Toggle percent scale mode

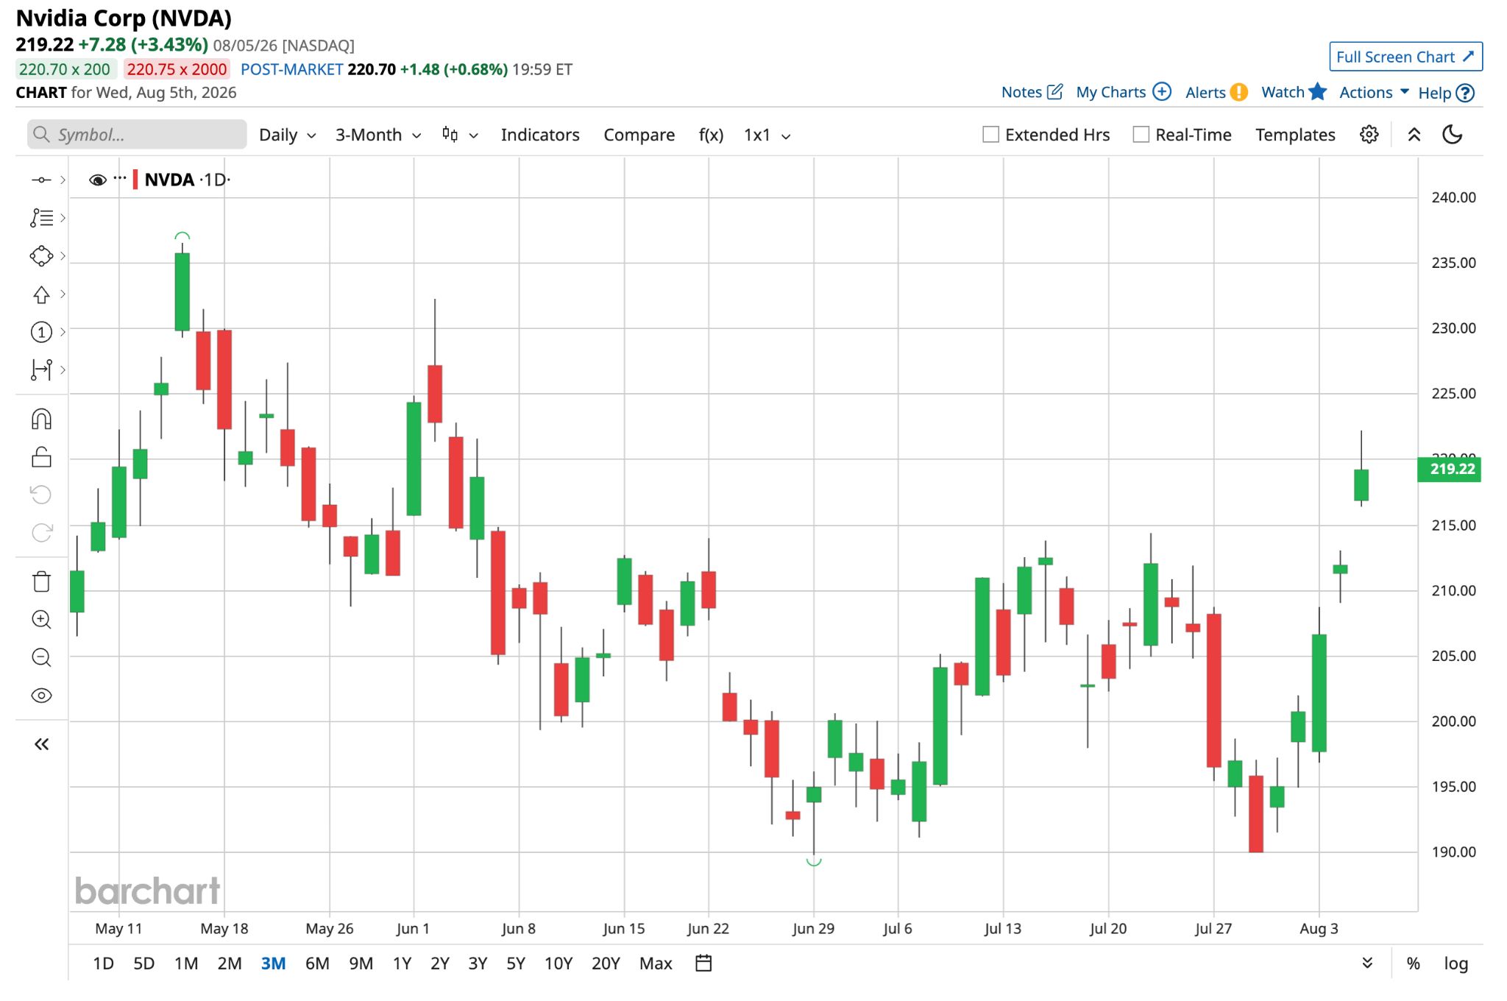[x=1413, y=963]
